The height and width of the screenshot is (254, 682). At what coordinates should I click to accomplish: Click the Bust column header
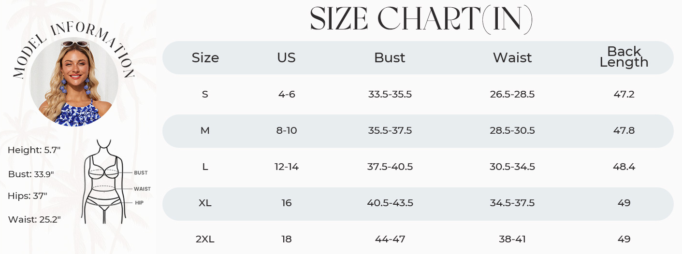[390, 58]
